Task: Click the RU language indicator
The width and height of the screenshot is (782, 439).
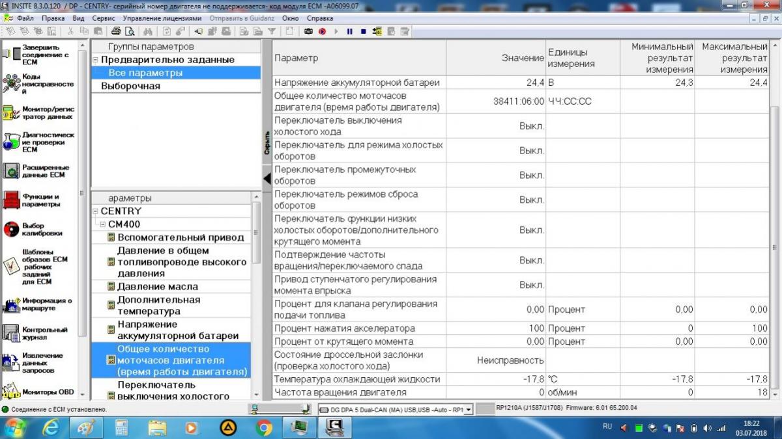Action: (607, 427)
